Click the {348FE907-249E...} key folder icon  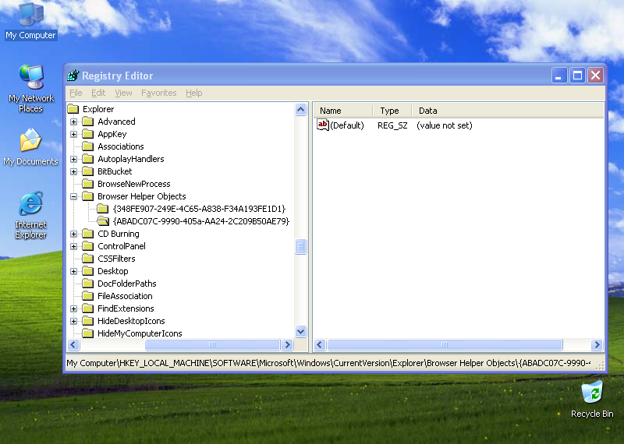pos(103,209)
